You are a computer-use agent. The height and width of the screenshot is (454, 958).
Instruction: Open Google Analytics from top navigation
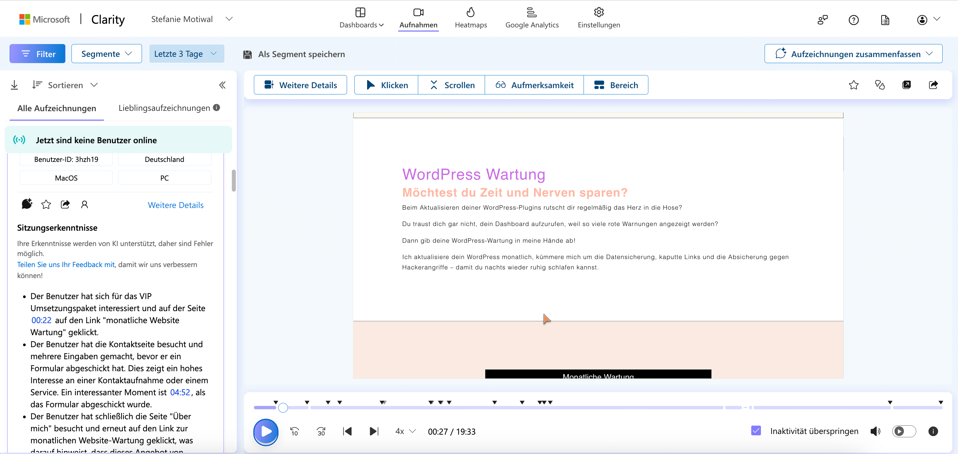pos(532,18)
